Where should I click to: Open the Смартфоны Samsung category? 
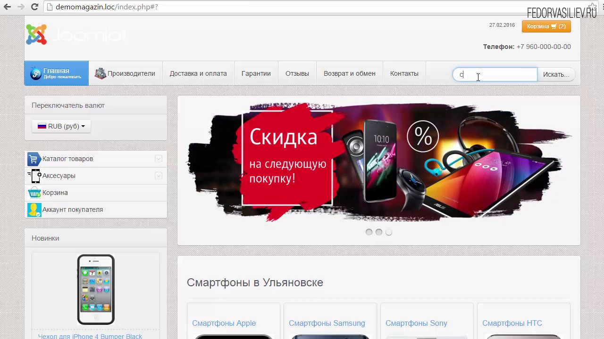pos(327,323)
